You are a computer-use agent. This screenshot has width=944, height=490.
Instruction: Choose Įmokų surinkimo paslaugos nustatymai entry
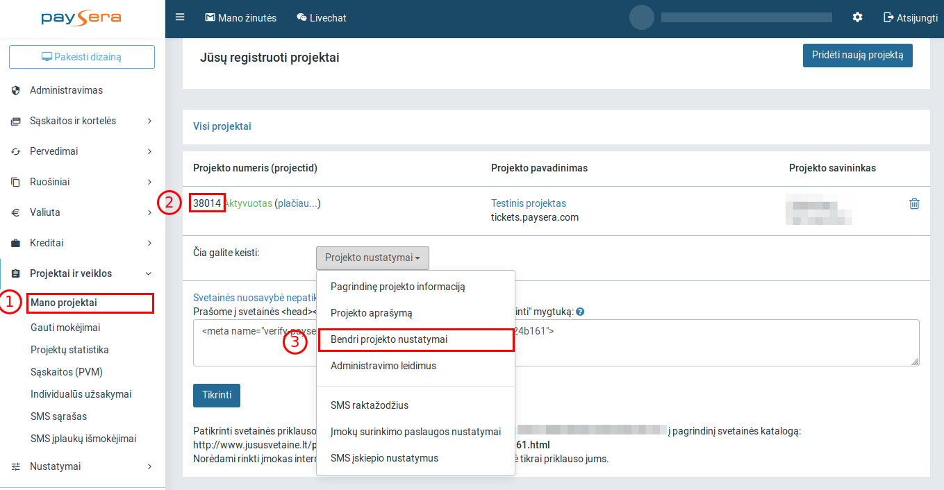(x=415, y=432)
